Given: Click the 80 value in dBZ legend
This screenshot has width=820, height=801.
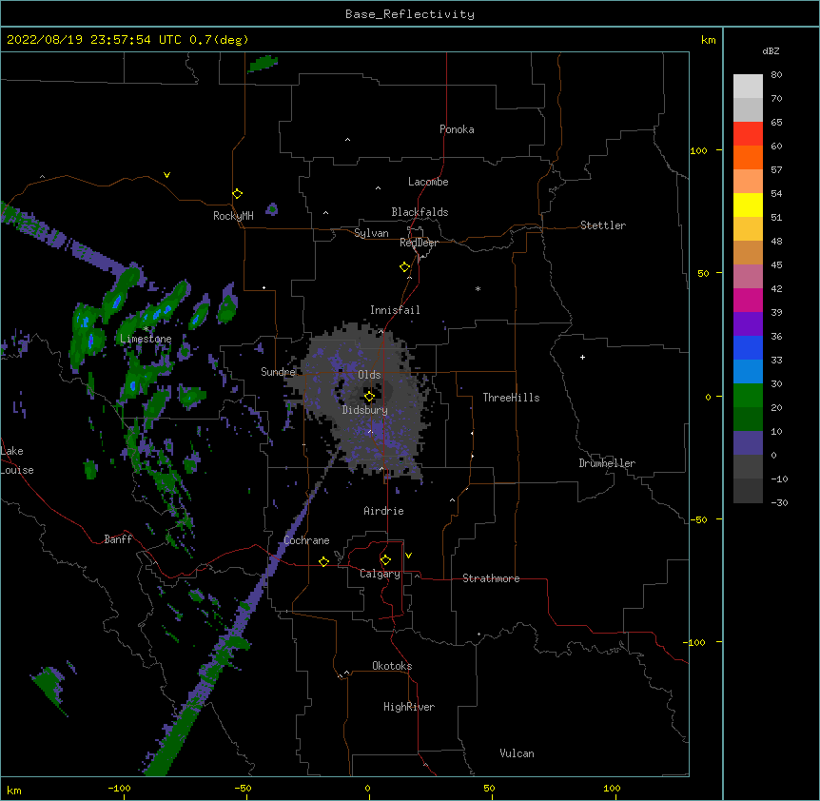Looking at the screenshot, I should click(776, 75).
